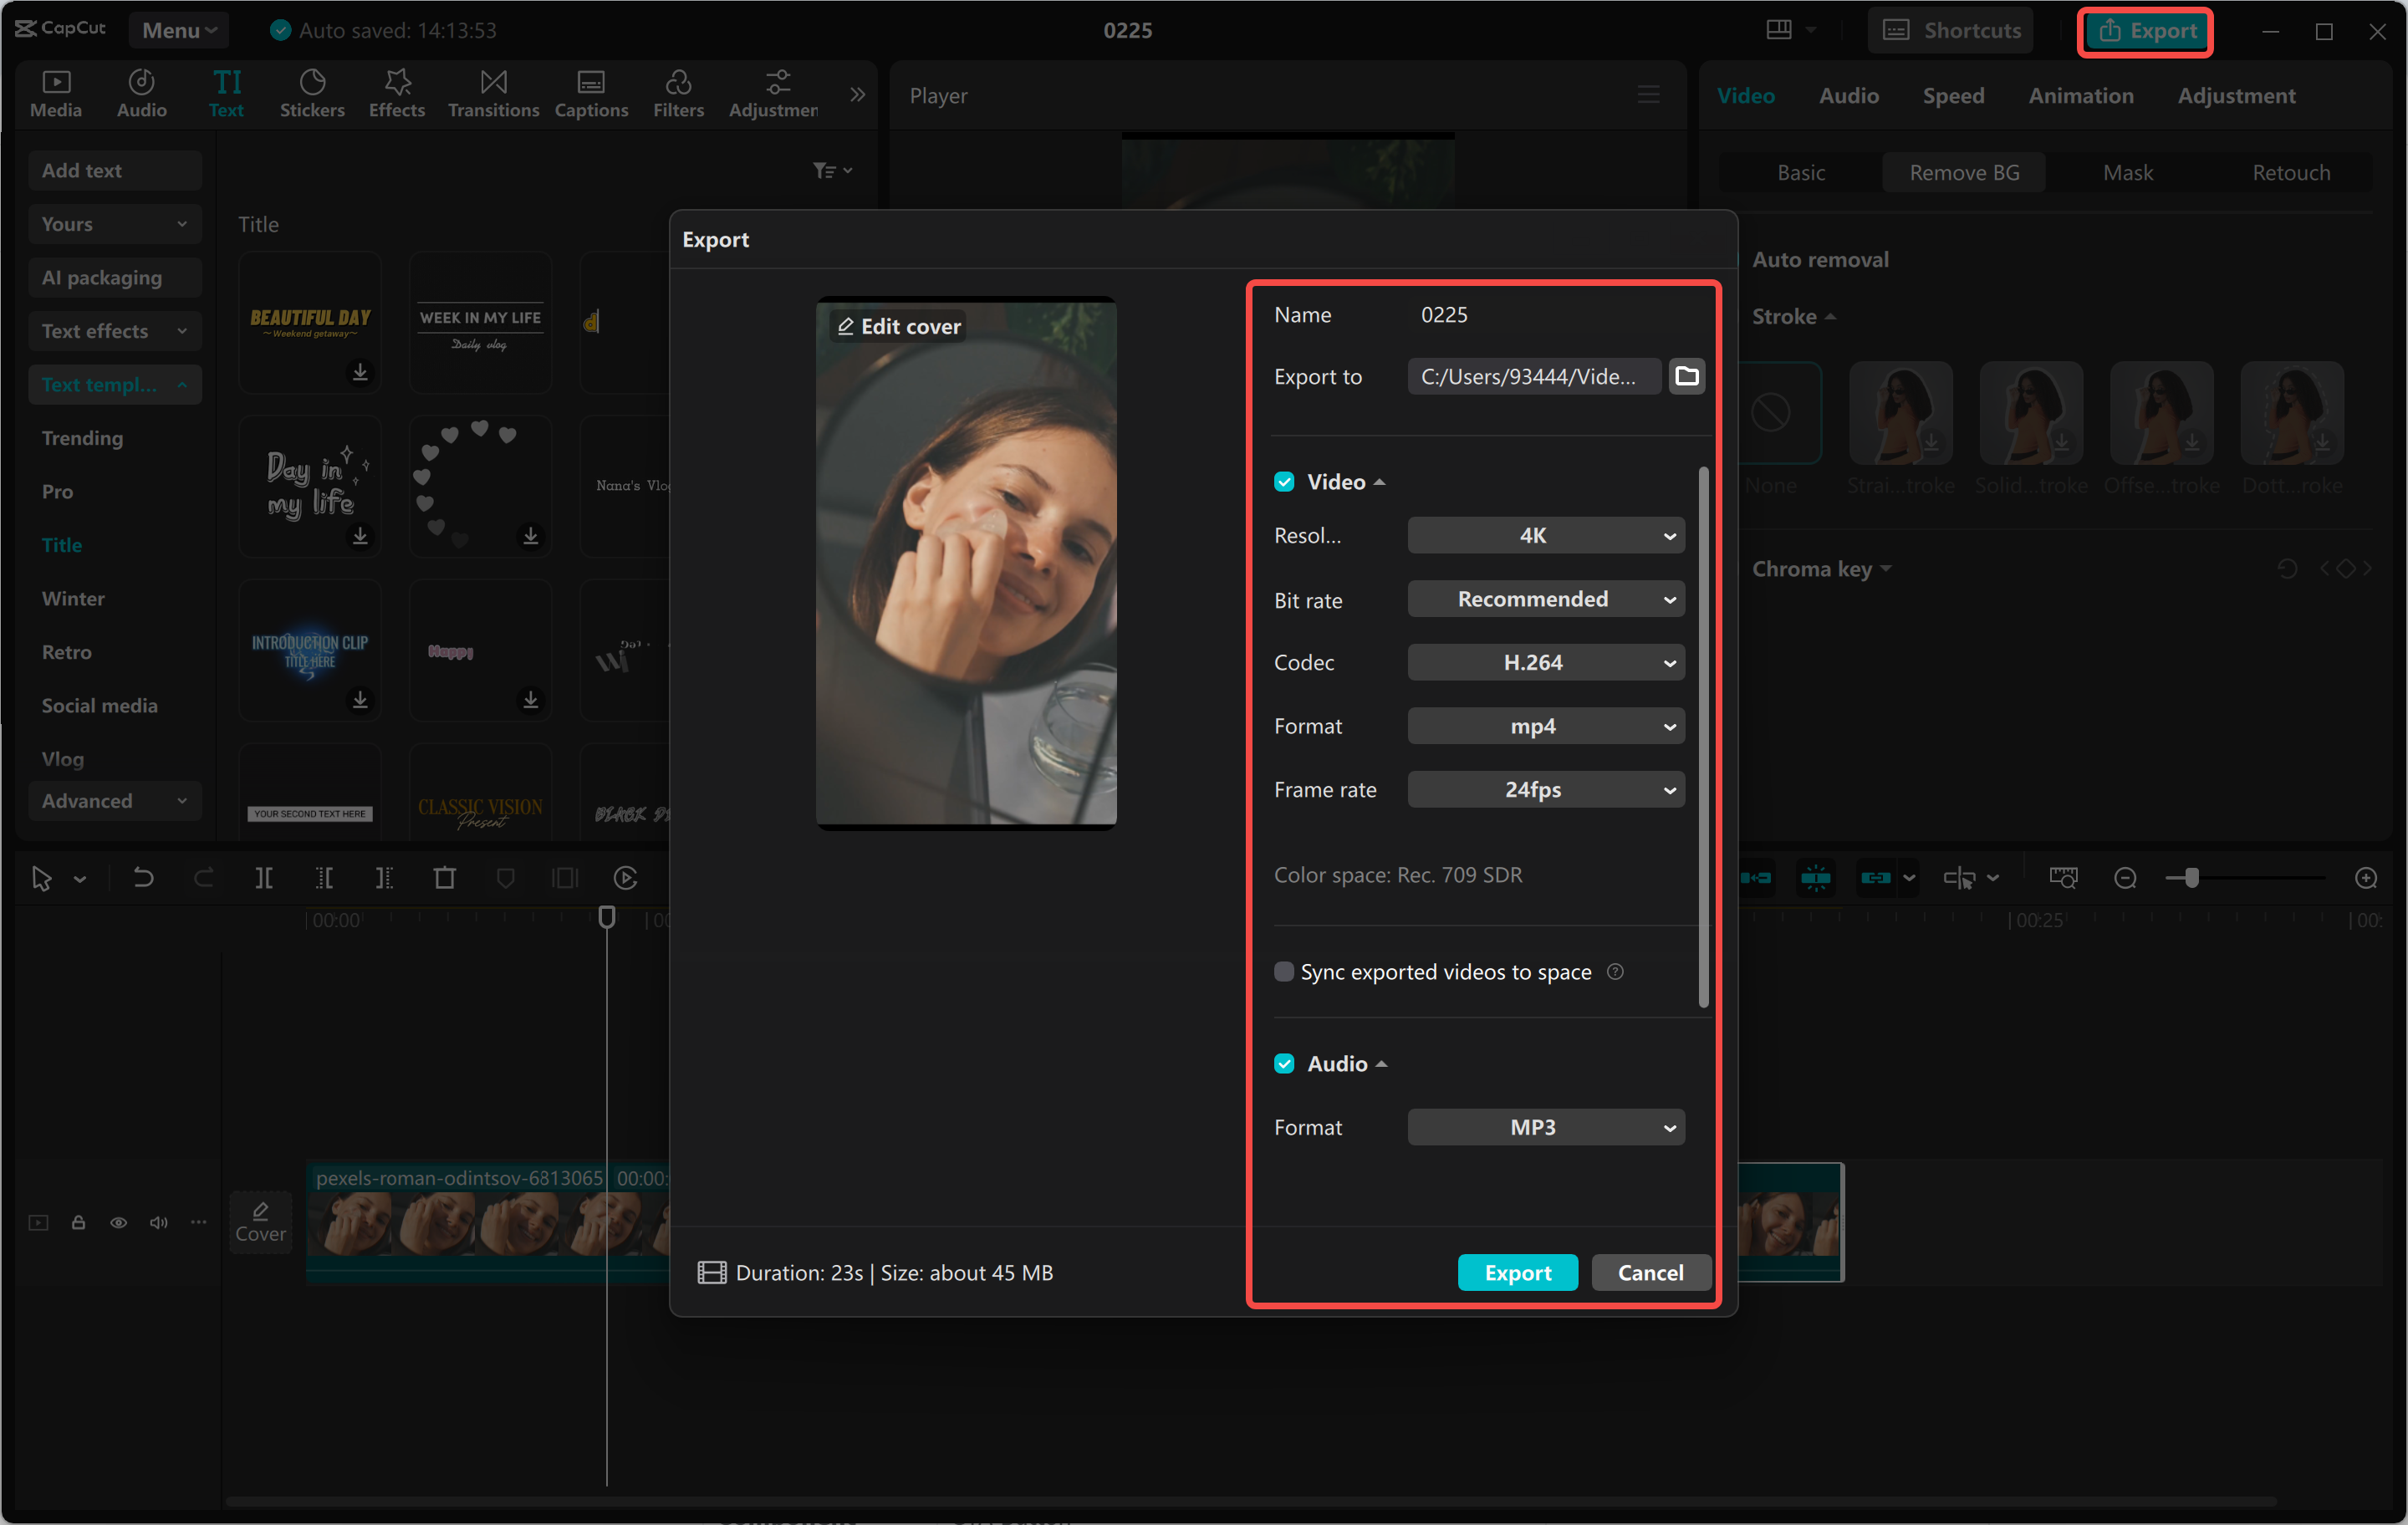Open the Media panel
Viewport: 2408px width, 1525px height.
click(56, 93)
